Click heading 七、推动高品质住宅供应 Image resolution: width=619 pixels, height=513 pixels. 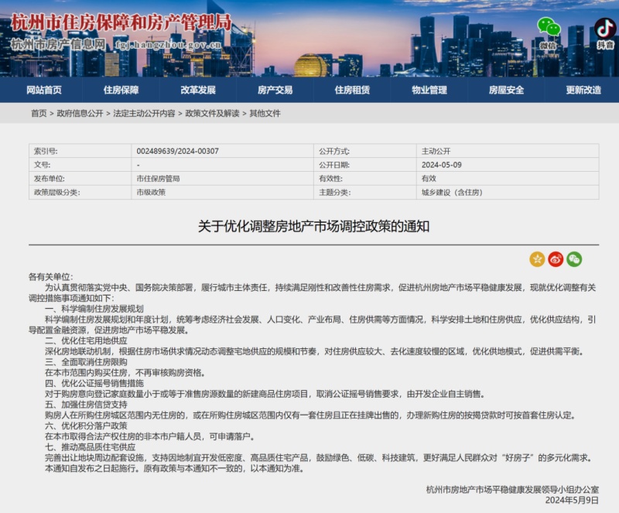(x=91, y=447)
